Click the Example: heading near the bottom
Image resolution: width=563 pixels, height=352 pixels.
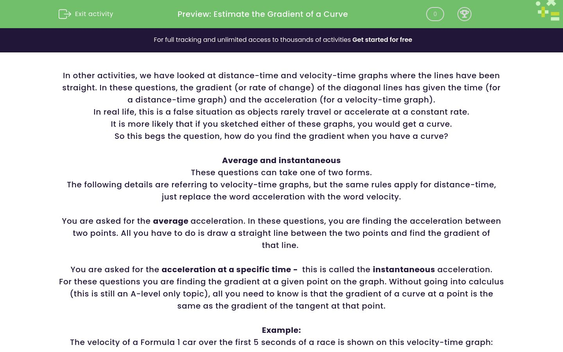click(x=281, y=330)
